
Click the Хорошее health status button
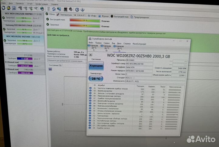96,66
